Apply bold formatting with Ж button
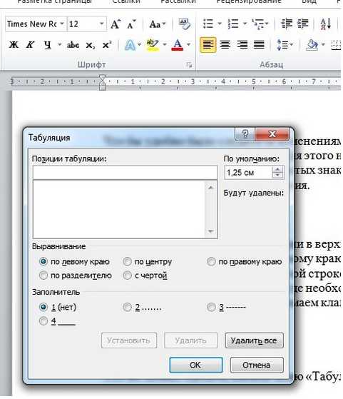Image resolution: width=343 pixels, height=399 pixels. point(14,45)
